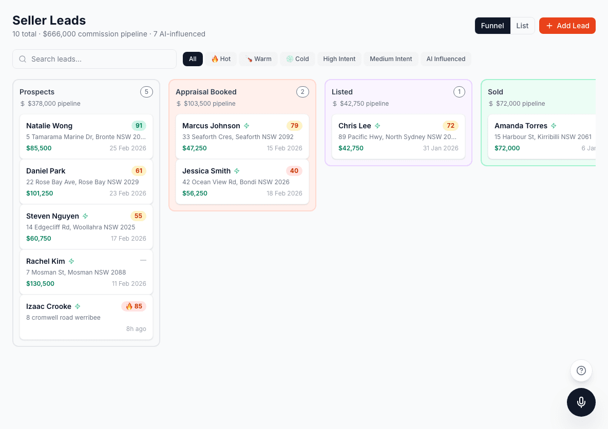Click the Prospects count badge
Image resolution: width=608 pixels, height=429 pixels.
click(146, 91)
